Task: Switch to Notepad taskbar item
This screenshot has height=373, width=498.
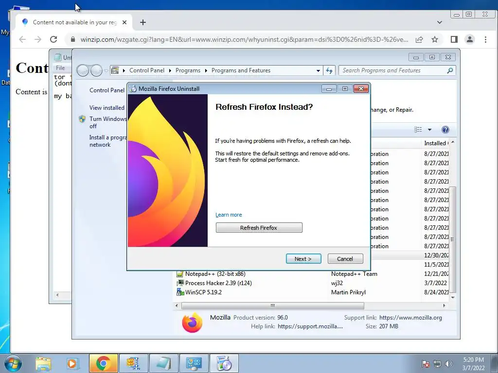Action: (x=163, y=363)
